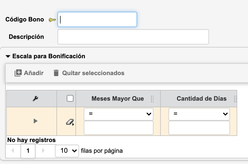Toggle the select-all checkbox in table header
This screenshot has height=164, width=248.
pos(70,98)
